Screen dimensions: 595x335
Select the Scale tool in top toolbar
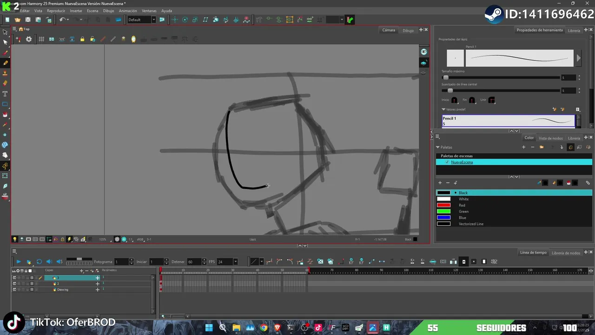tap(195, 20)
